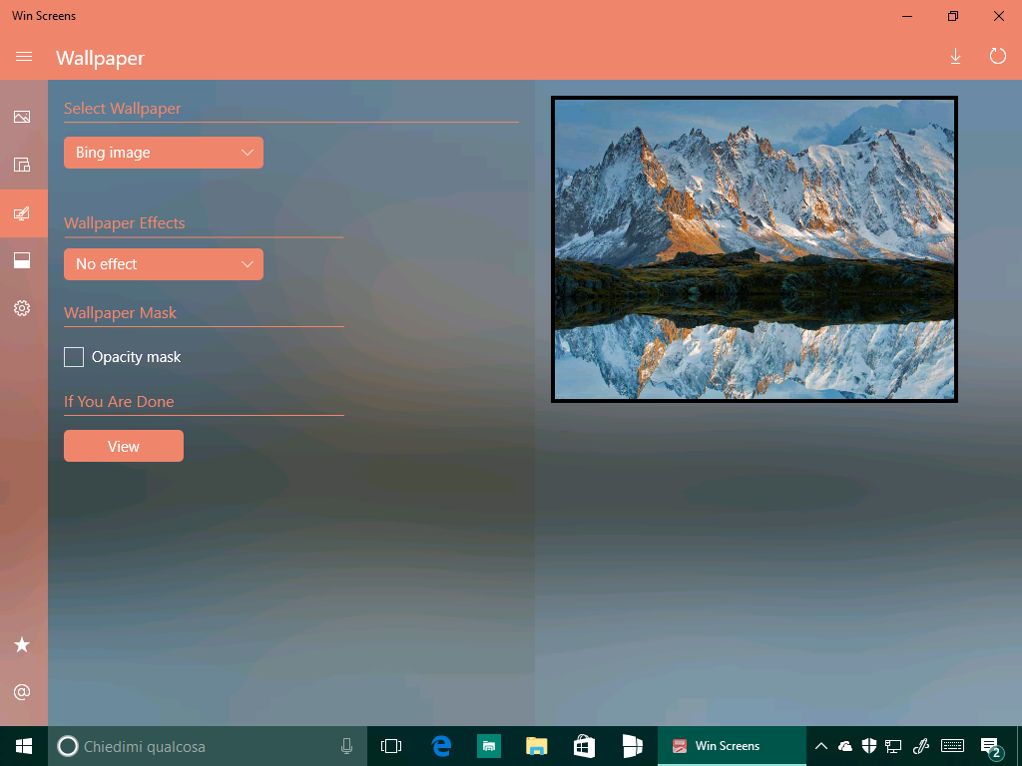Open the half-filled rectangle sidebar page

pyautogui.click(x=22, y=260)
